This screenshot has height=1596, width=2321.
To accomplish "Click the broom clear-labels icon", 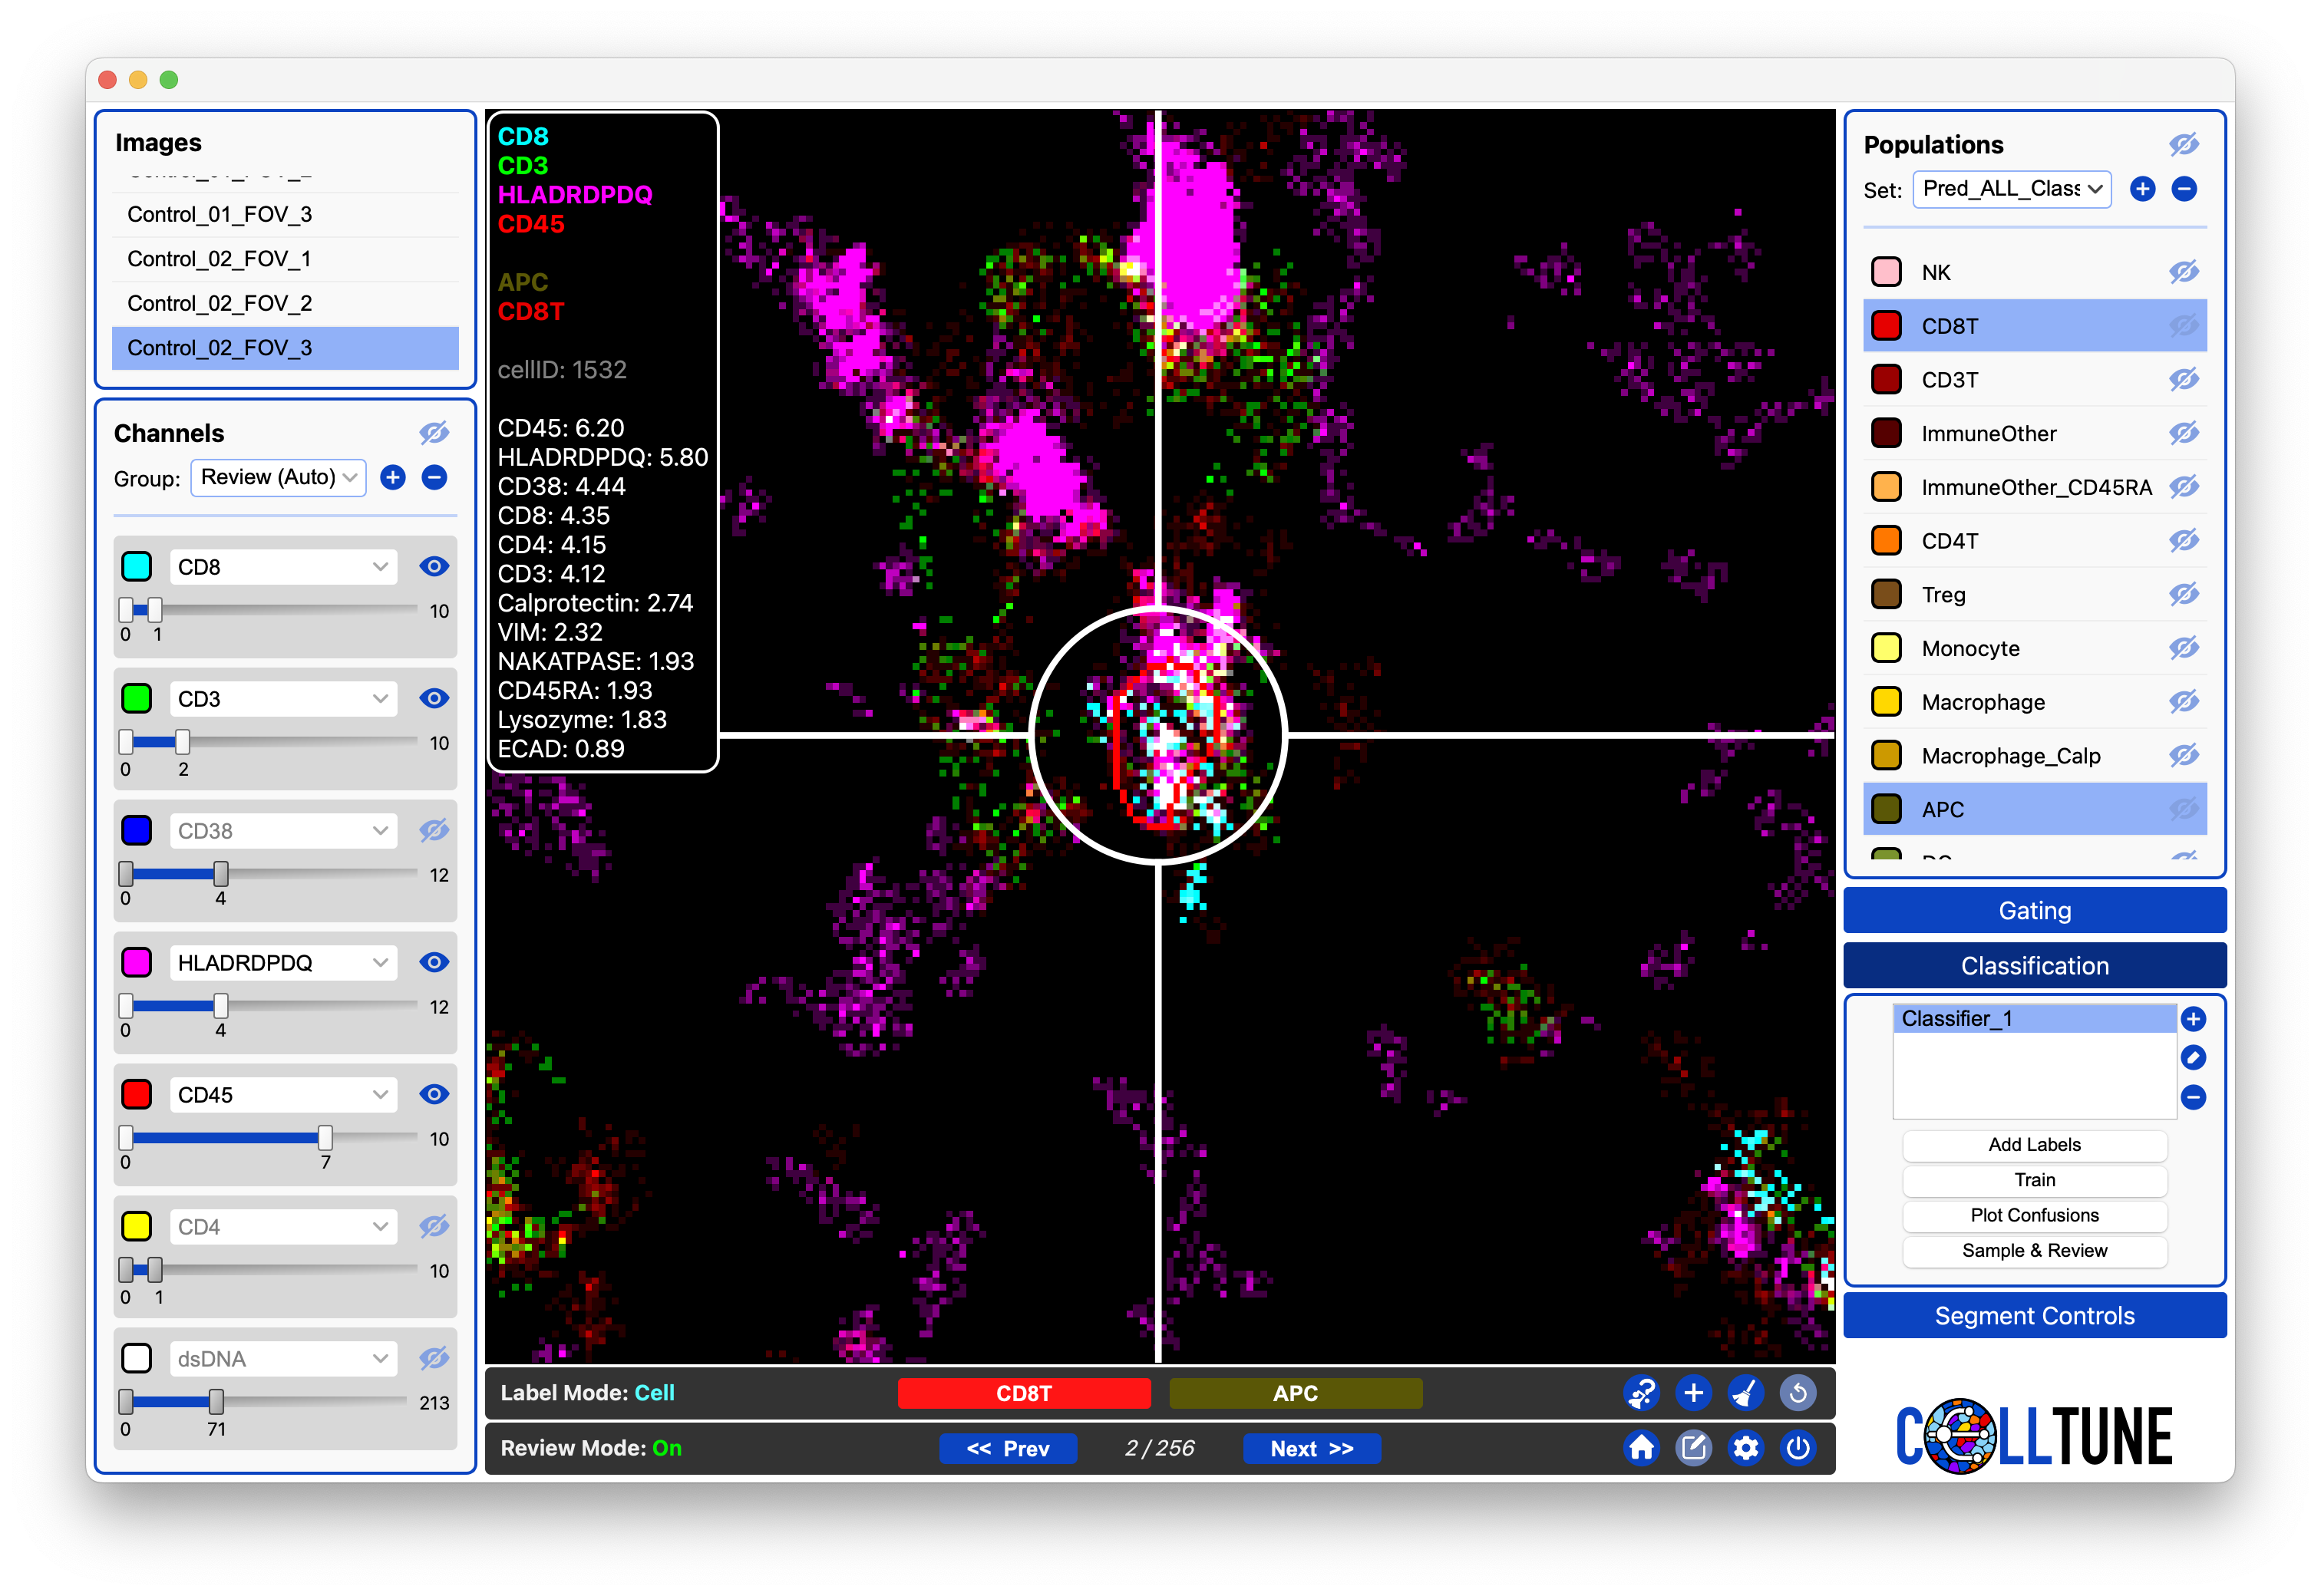I will [1745, 1392].
